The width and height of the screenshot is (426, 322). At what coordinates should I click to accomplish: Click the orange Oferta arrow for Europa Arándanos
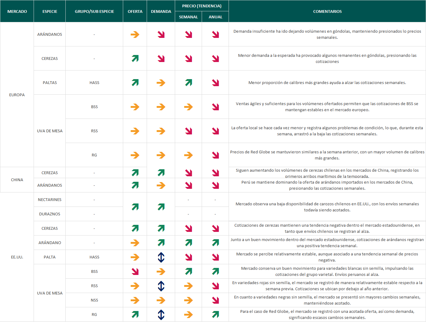click(135, 35)
